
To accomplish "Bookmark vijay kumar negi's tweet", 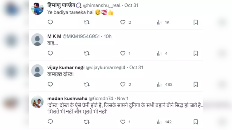I will [x=196, y=85].
